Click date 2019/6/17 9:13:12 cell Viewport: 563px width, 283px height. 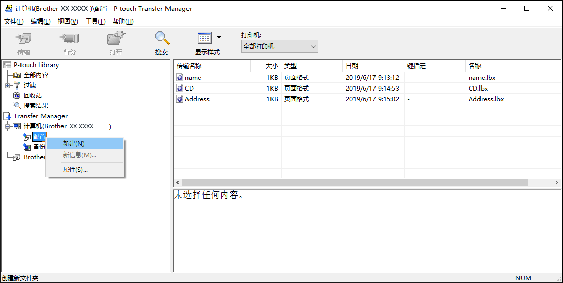(372, 77)
